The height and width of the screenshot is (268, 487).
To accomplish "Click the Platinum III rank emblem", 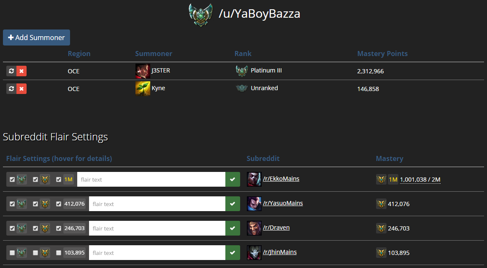I will (242, 71).
